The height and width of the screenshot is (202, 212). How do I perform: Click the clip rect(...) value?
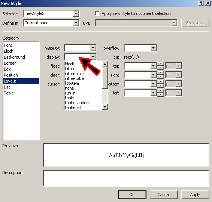coord(131,57)
